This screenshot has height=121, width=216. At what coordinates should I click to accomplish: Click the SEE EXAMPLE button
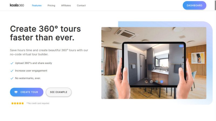pos(59,92)
